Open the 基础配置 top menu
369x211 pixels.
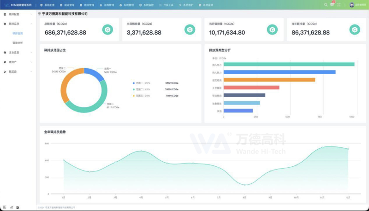pos(48,5)
